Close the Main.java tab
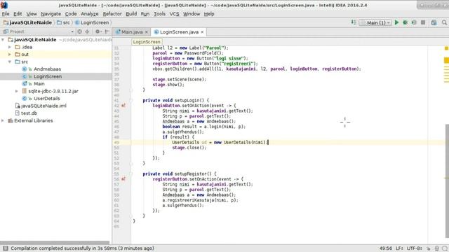The height and width of the screenshot is (252, 449). (x=147, y=32)
